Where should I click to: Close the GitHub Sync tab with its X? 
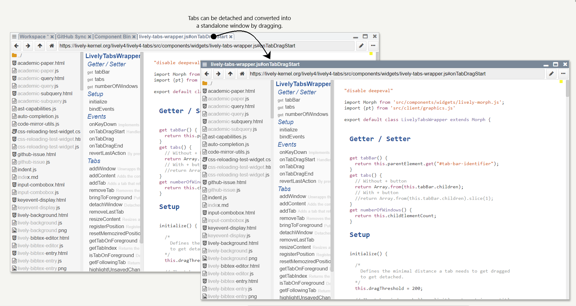coord(89,37)
